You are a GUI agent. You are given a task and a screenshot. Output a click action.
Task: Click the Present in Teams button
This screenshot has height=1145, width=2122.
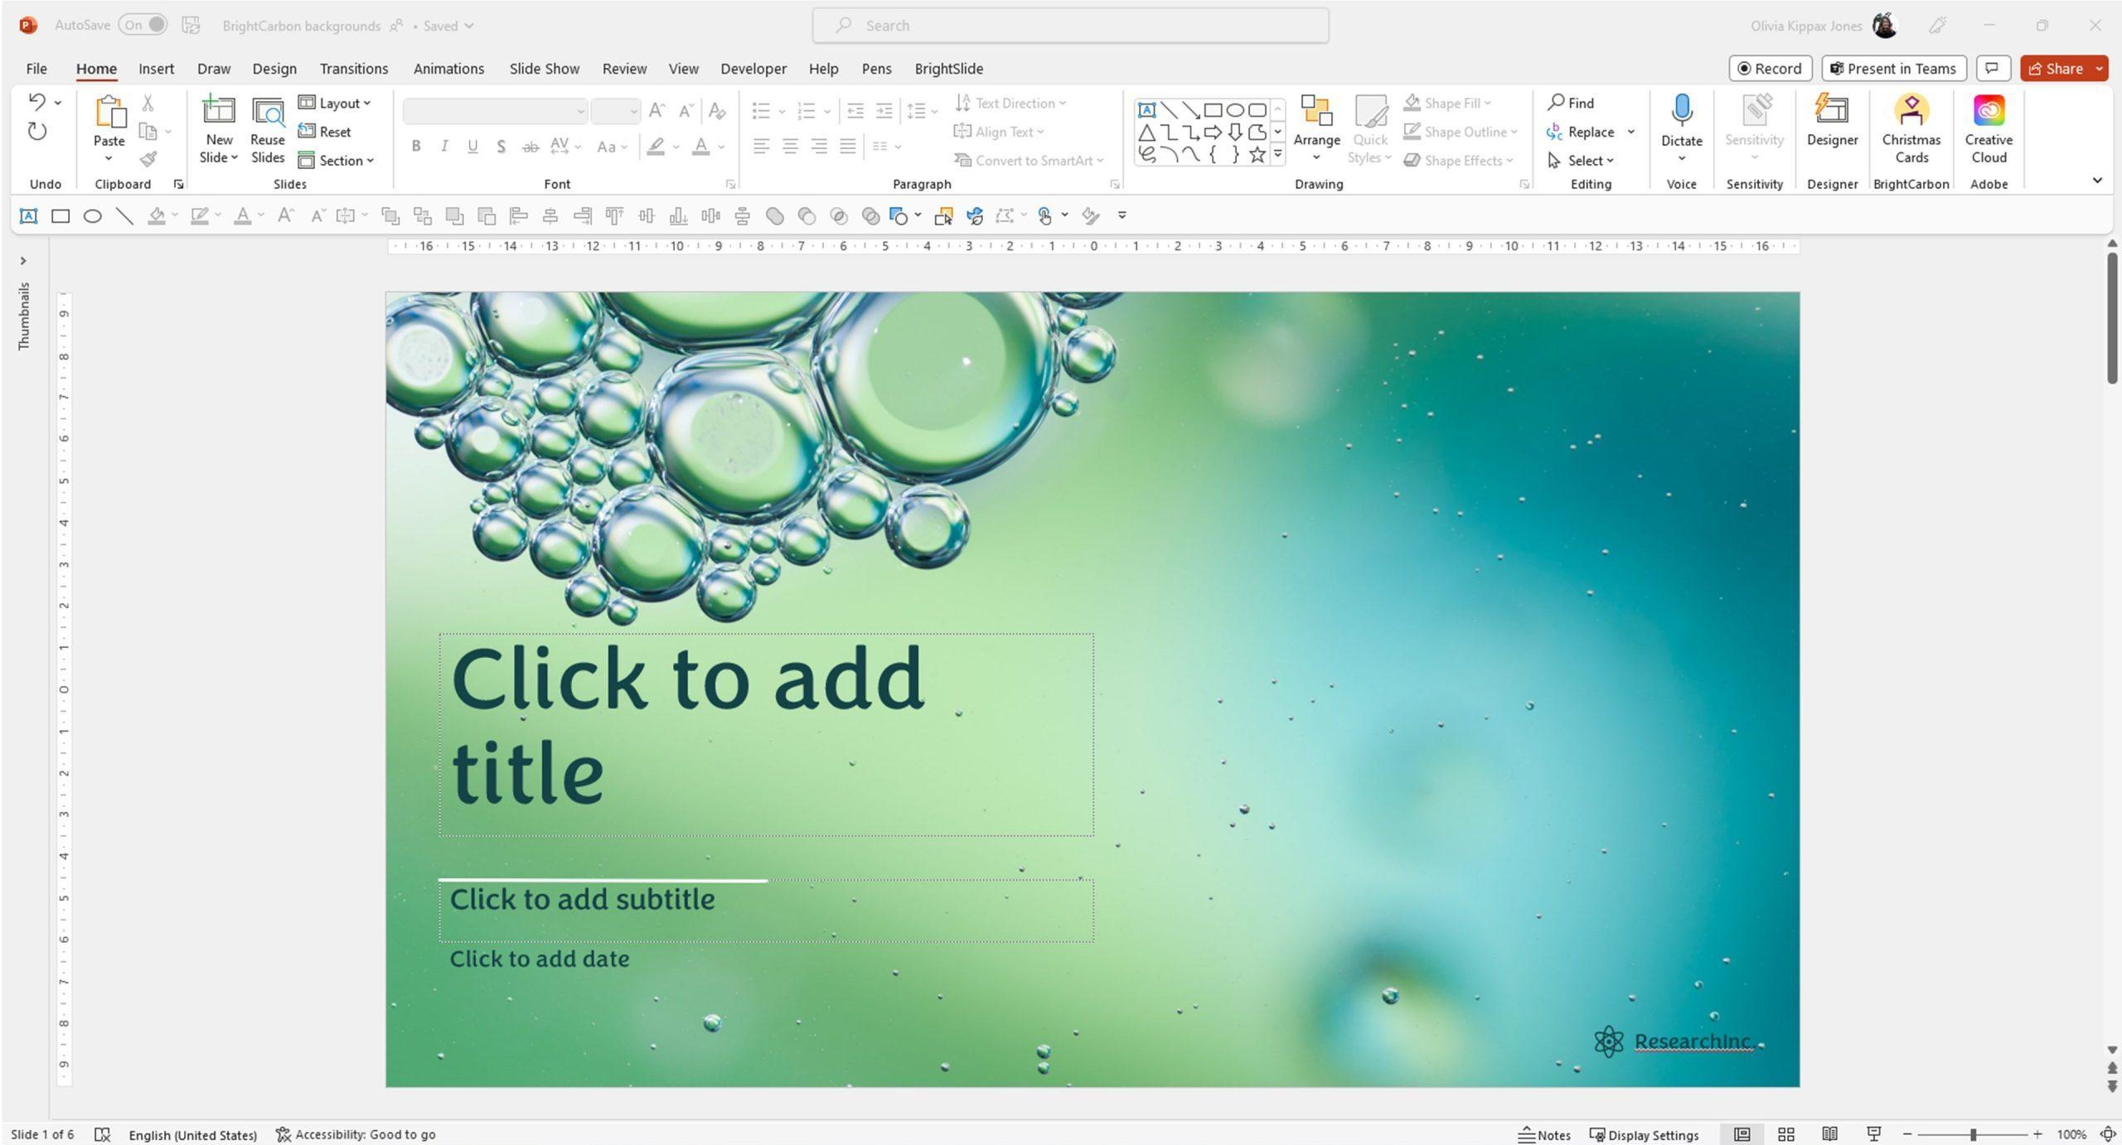point(1893,69)
